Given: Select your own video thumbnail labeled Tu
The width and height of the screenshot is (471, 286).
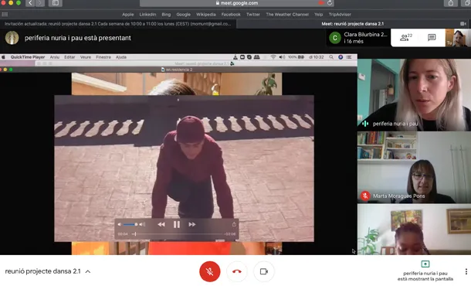Looking at the screenshot, I should pos(458,38).
